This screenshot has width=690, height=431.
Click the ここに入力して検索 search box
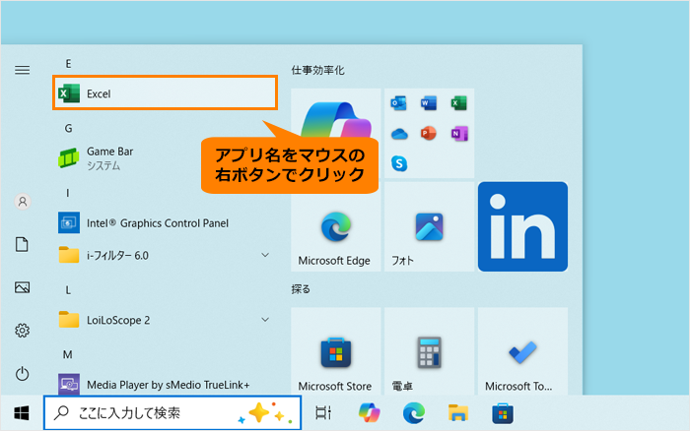coord(172,413)
